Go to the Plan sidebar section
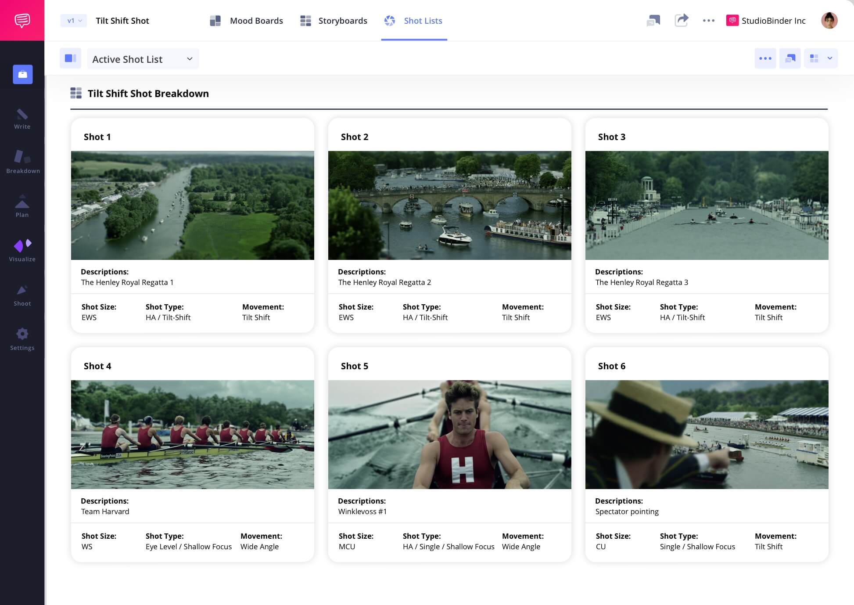The height and width of the screenshot is (605, 854). click(x=22, y=206)
